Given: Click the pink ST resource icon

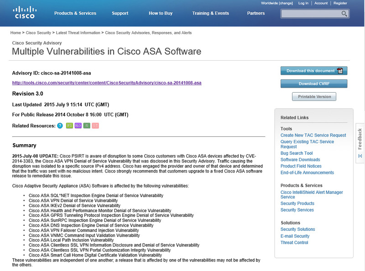Looking at the screenshot, I should coord(95,125).
